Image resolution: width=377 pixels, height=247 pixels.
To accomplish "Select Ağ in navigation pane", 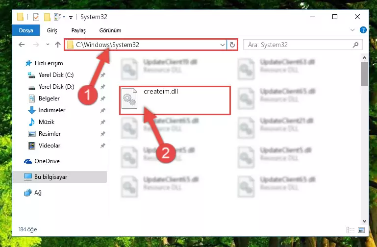I will [32, 193].
